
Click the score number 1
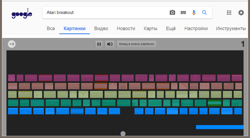[x=242, y=44]
